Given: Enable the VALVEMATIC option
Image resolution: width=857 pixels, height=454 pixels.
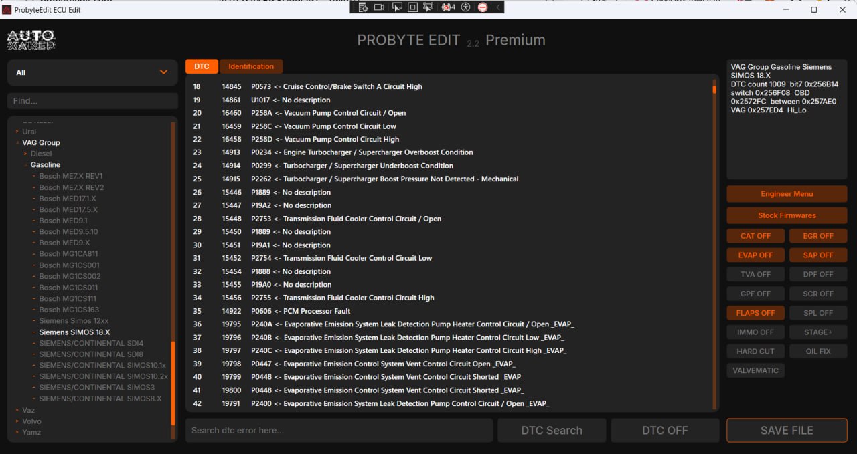Looking at the screenshot, I should point(755,370).
